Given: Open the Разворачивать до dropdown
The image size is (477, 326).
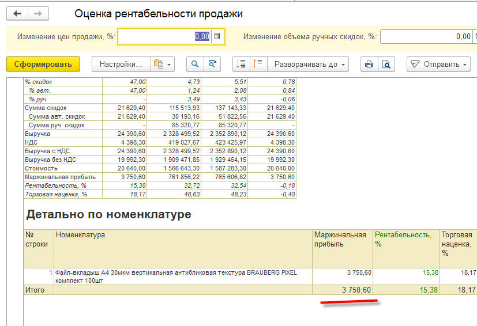Looking at the screenshot, I should click(310, 64).
